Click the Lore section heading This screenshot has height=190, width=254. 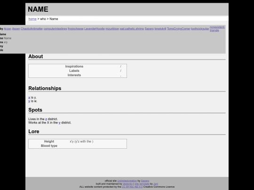pyautogui.click(x=34, y=131)
